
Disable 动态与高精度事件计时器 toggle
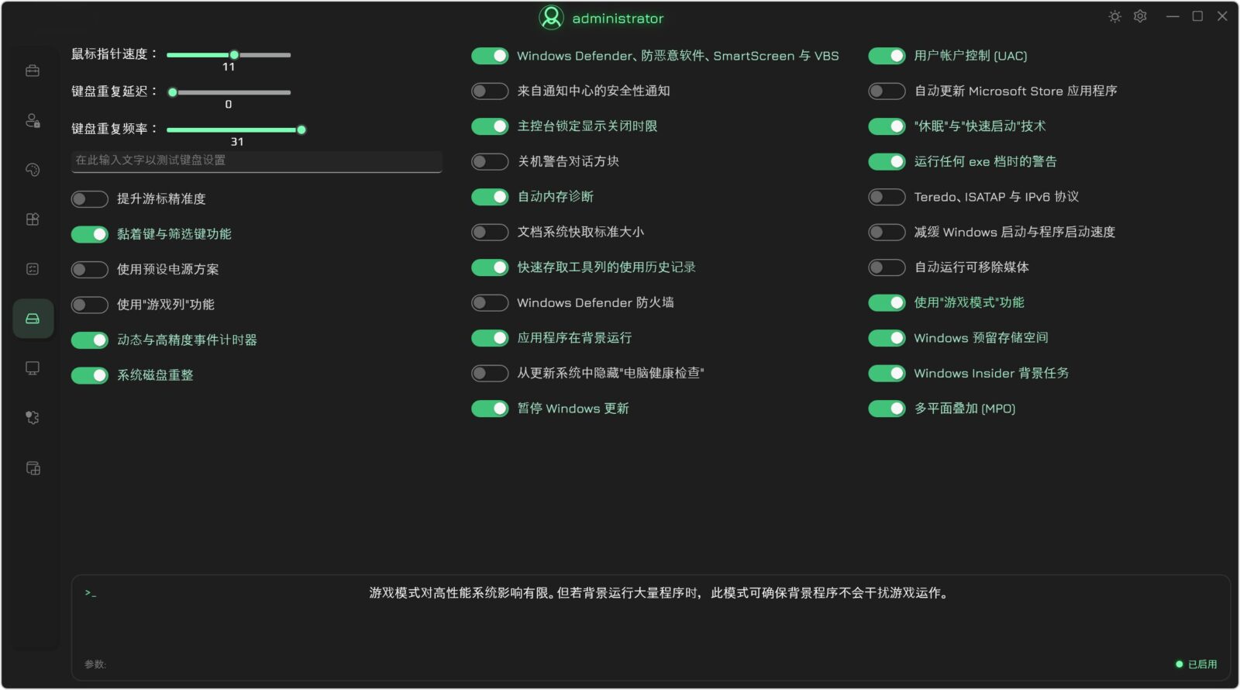point(89,340)
